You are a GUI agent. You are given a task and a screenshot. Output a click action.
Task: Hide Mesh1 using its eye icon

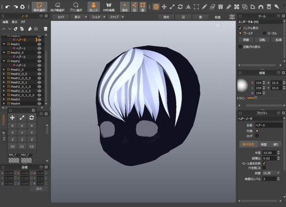tap(39, 44)
